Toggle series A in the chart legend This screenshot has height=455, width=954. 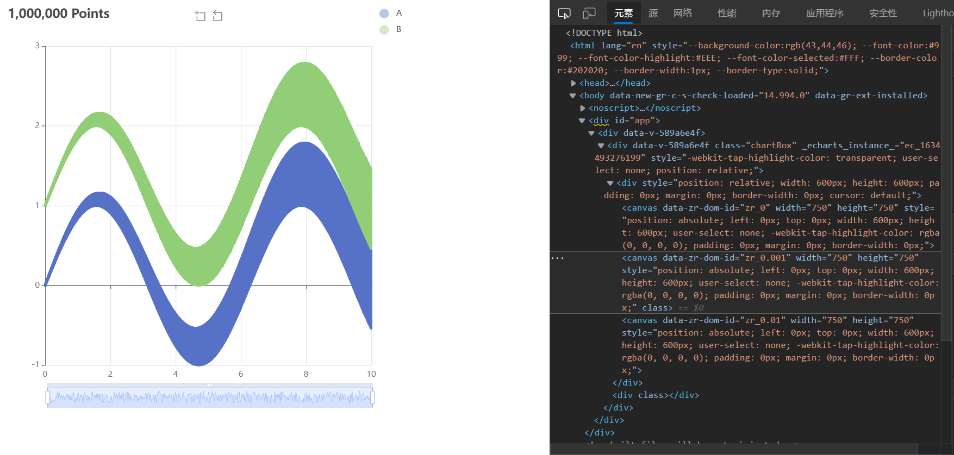coord(391,13)
